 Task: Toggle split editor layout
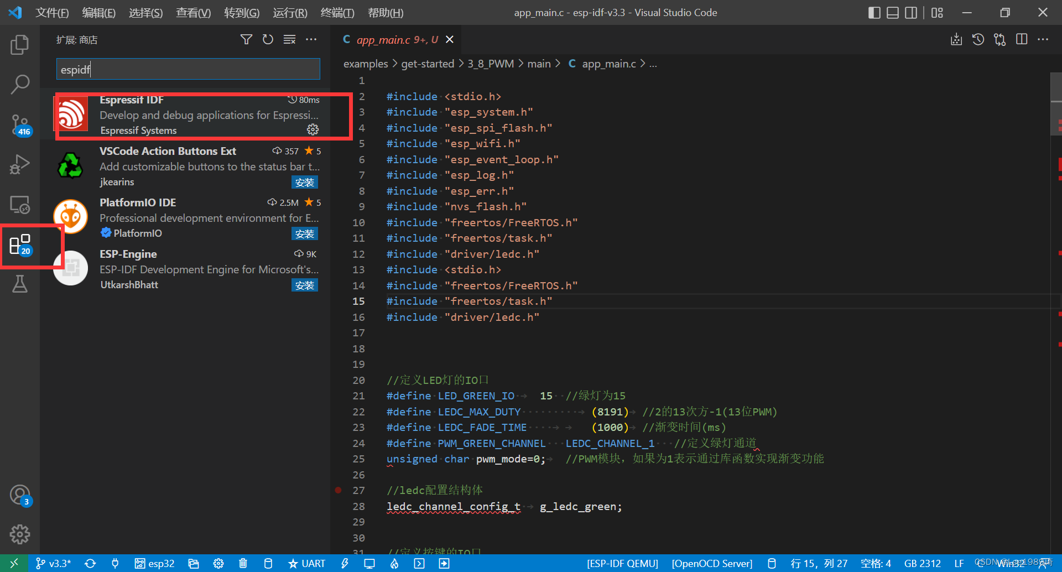(1022, 39)
